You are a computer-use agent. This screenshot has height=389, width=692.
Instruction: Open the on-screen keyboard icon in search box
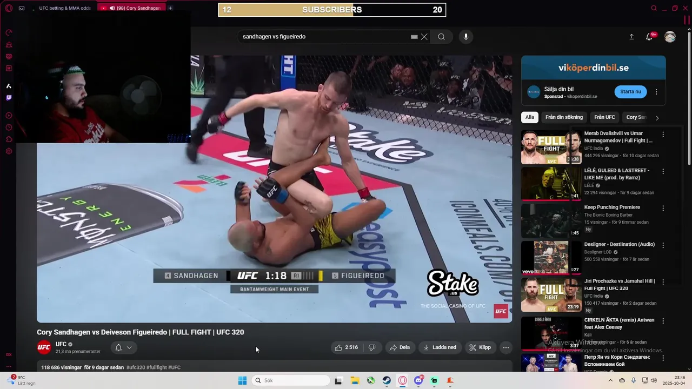(x=414, y=37)
